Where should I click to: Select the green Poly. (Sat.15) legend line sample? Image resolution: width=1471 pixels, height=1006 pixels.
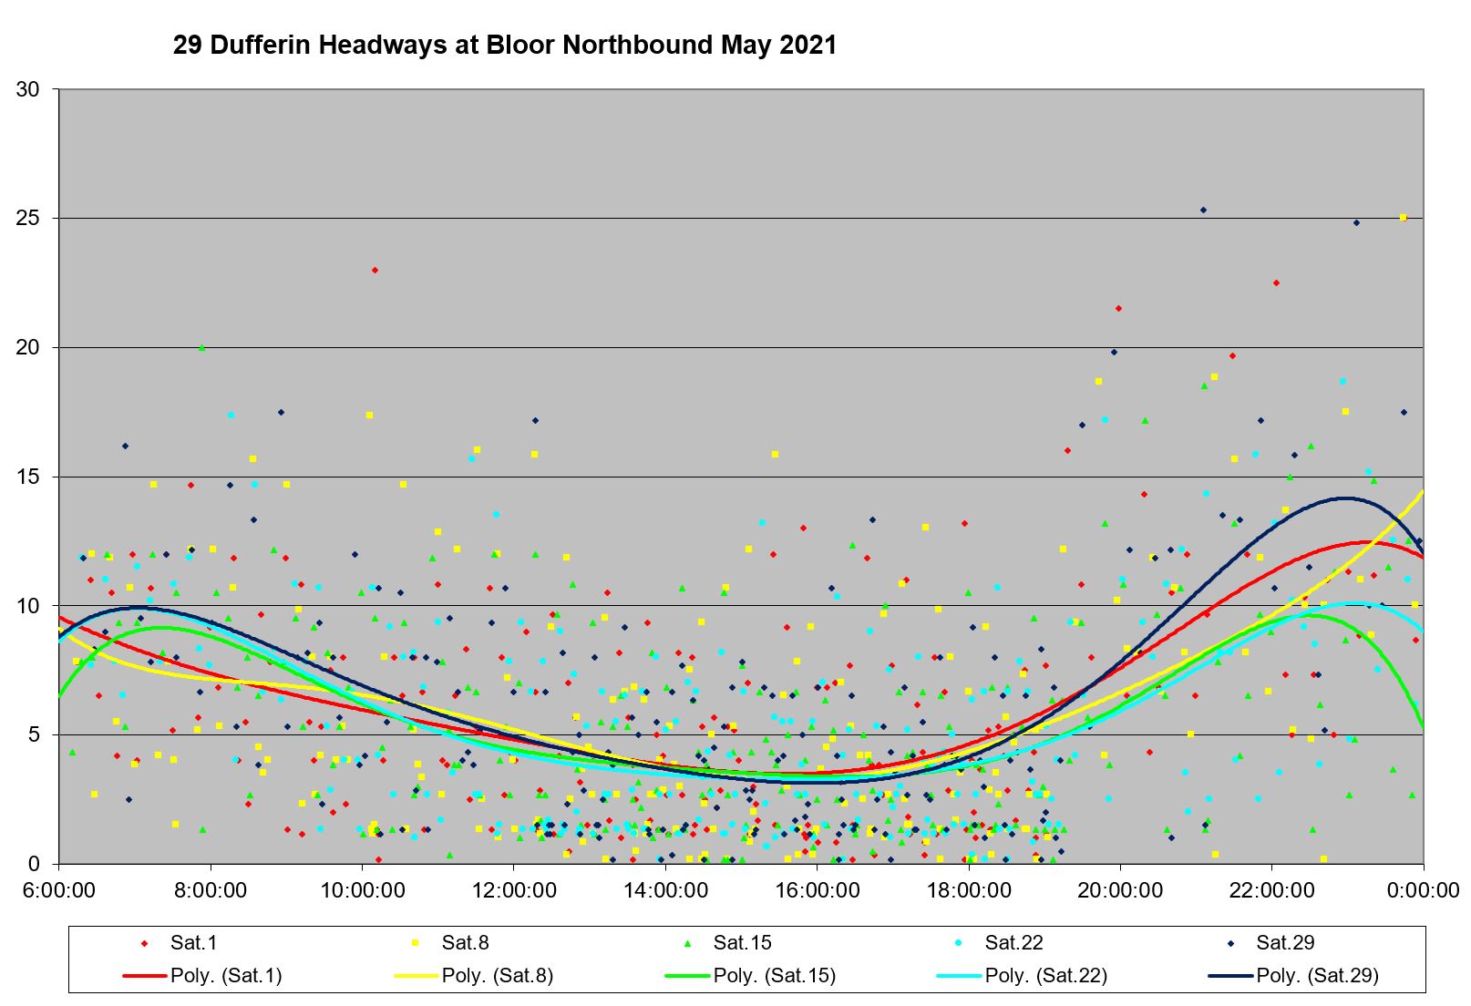[x=688, y=976]
